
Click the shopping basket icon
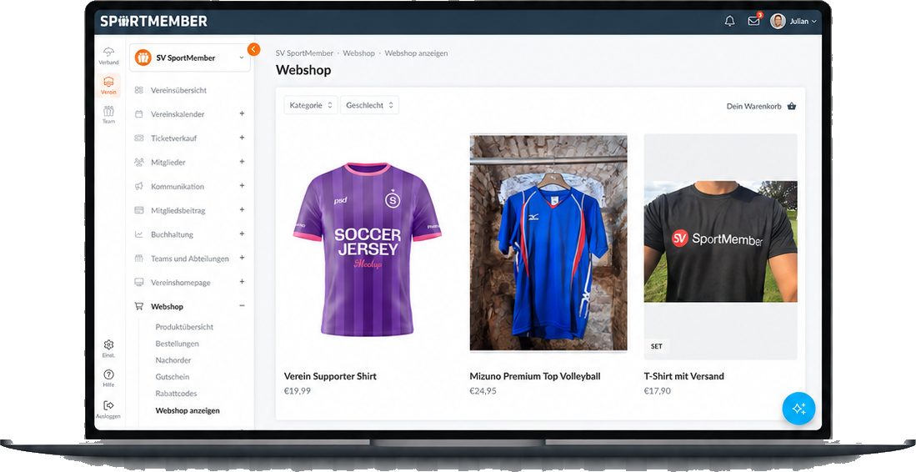(792, 106)
